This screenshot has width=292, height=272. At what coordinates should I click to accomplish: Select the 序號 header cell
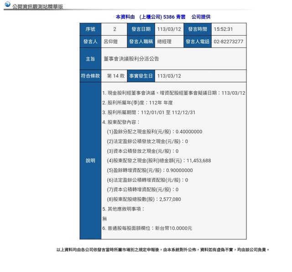[x=90, y=29]
